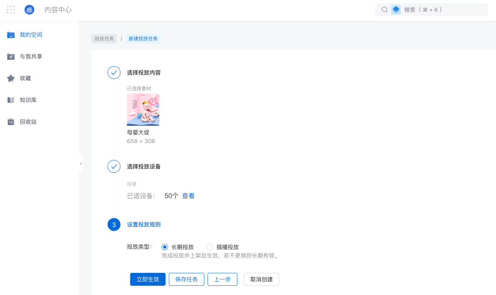Image resolution: width=496 pixels, height=295 pixels.
Task: Click the blue 内容中心 logo
Action: click(29, 10)
